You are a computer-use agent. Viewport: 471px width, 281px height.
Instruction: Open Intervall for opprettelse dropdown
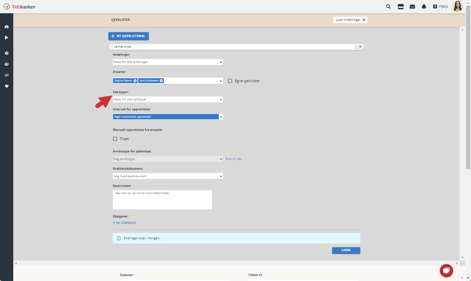tap(168, 117)
